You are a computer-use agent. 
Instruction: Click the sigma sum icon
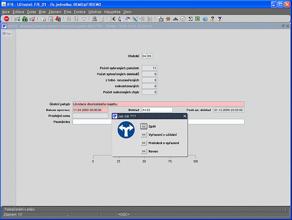190,19
